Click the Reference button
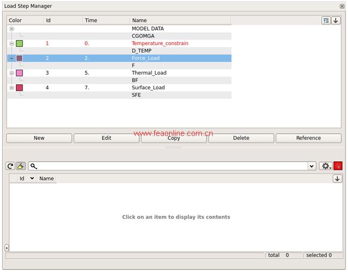Viewport: 348px width, 272px height. point(308,138)
